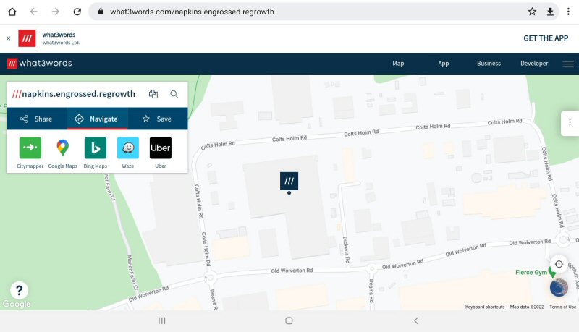Screen dimensions: 579x332
Task: Open Keyboard shortcuts link
Action: click(x=485, y=307)
